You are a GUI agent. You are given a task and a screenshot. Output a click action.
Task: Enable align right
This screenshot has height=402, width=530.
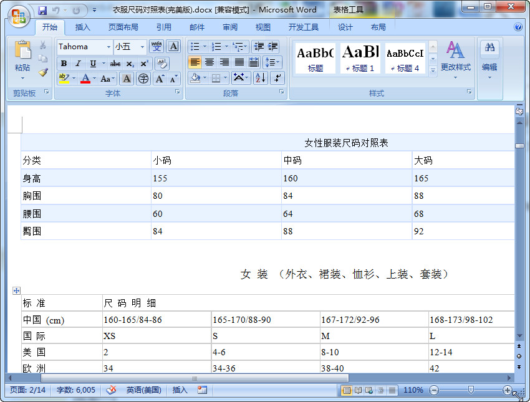coord(224,62)
